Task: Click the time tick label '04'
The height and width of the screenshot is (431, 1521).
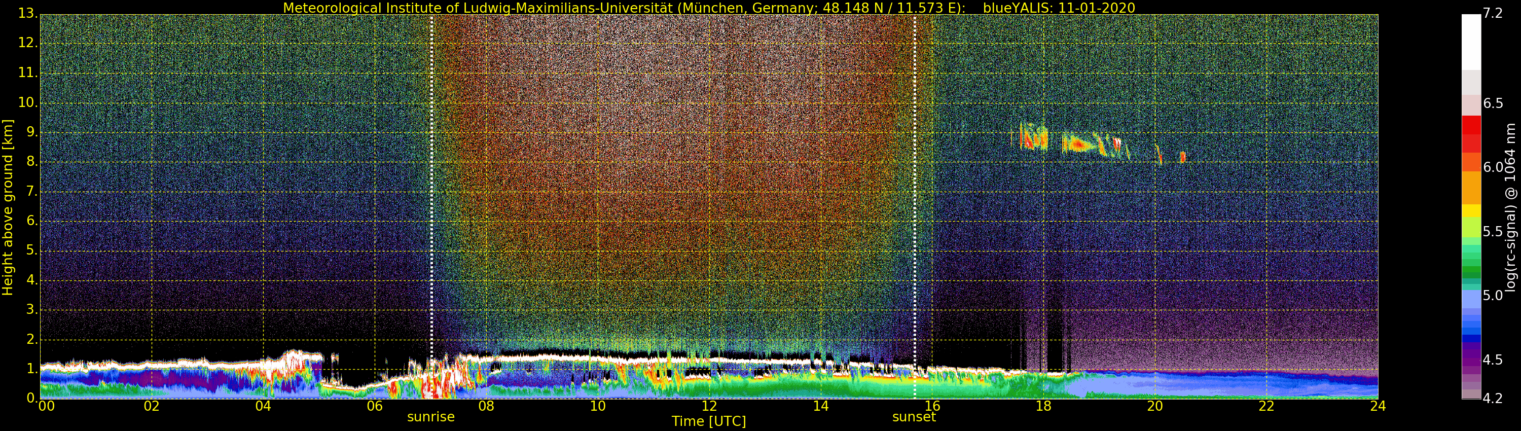Action: (x=263, y=406)
